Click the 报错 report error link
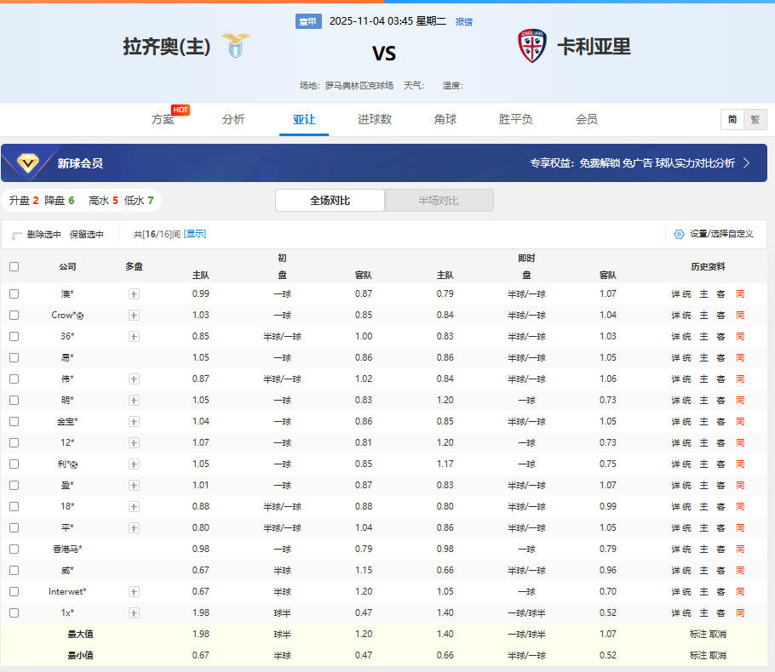 (x=464, y=22)
